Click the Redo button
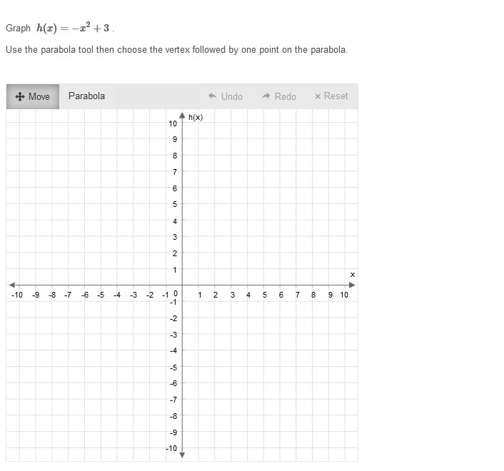 279,96
